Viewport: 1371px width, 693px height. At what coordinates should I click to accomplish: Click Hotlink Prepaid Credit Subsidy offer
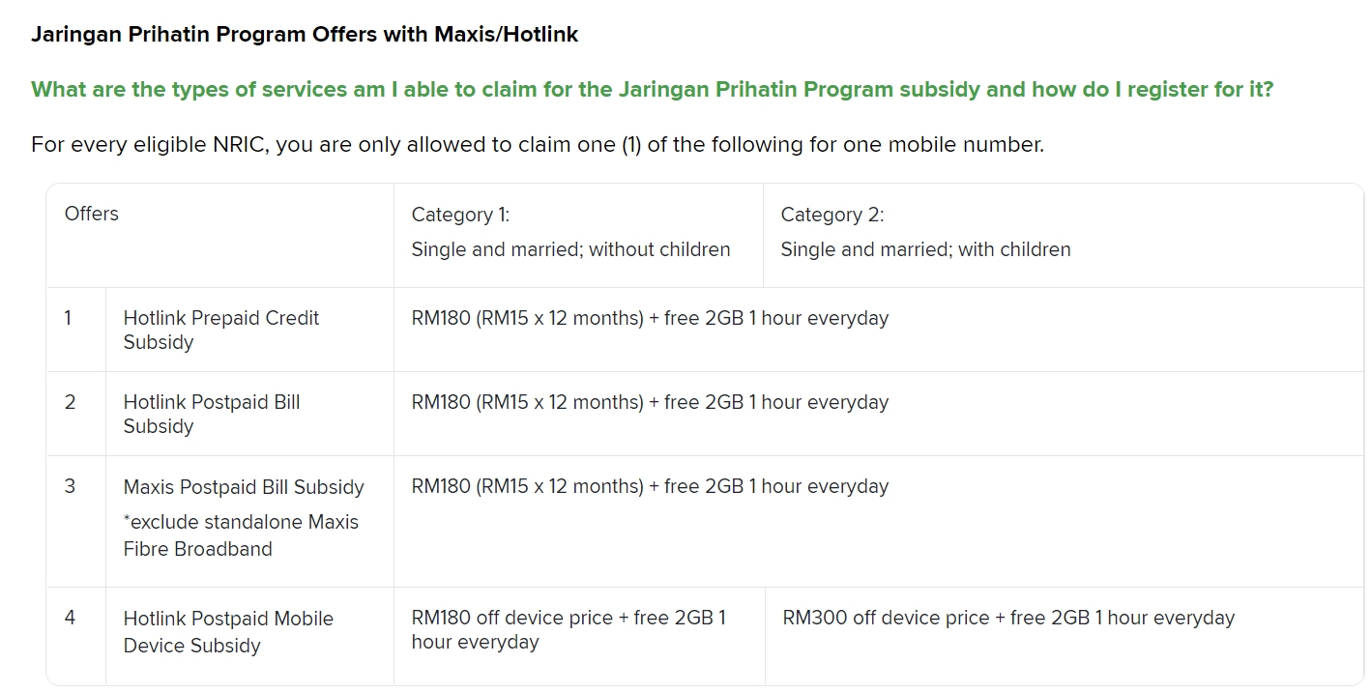(221, 330)
